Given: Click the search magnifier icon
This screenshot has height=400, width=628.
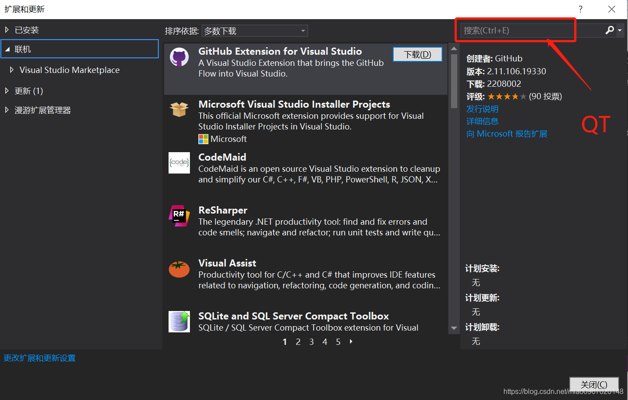Looking at the screenshot, I should pos(610,30).
